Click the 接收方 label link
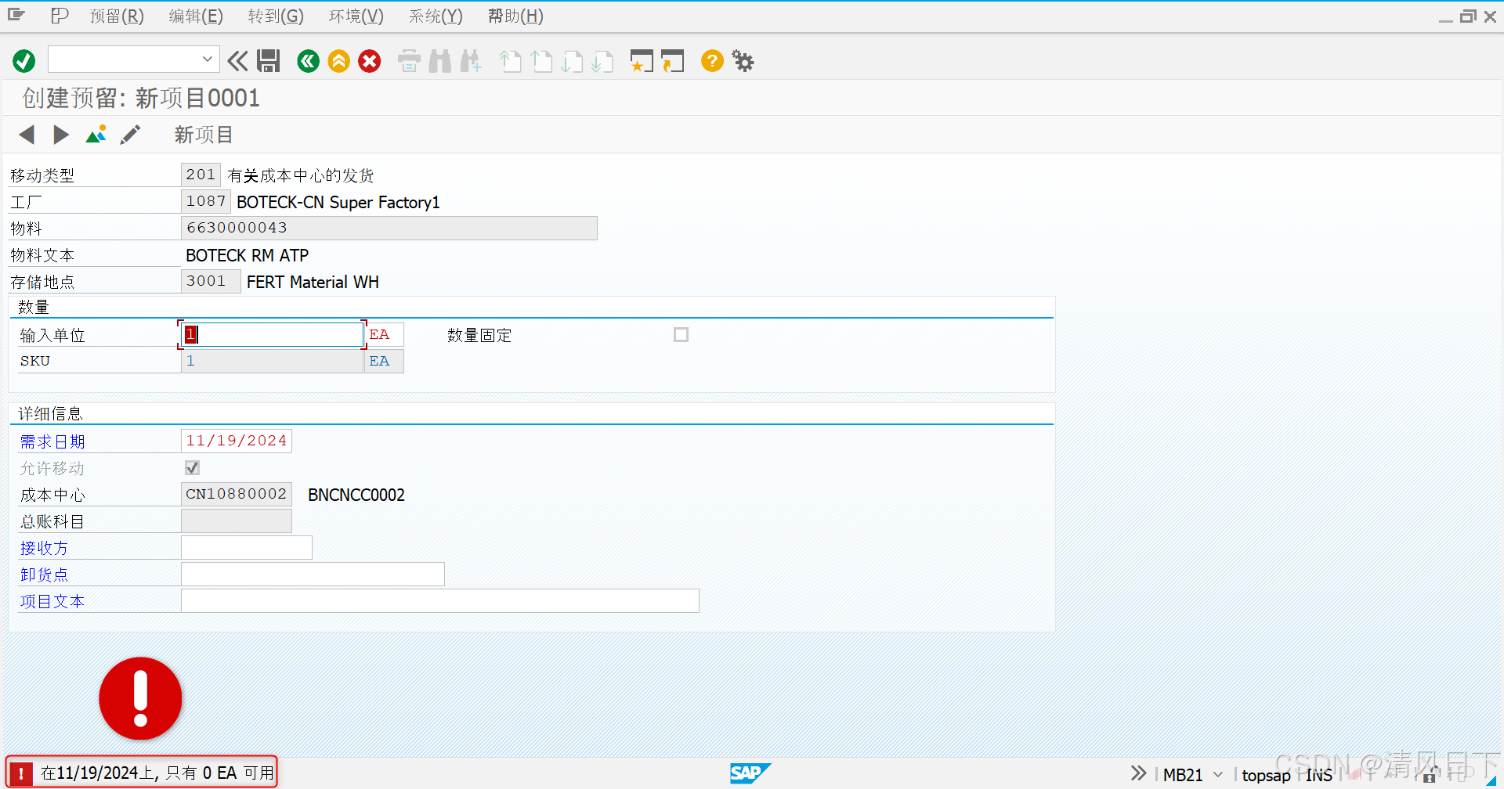 (x=45, y=548)
